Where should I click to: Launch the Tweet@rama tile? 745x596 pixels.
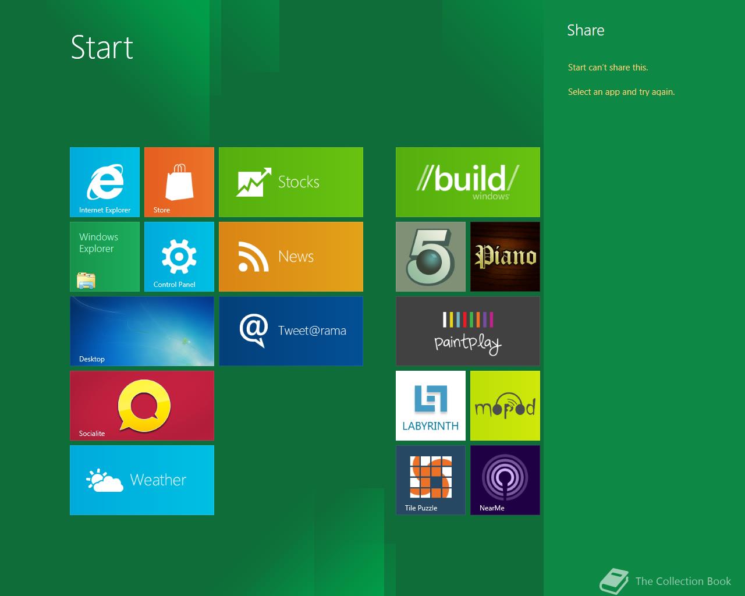291,331
